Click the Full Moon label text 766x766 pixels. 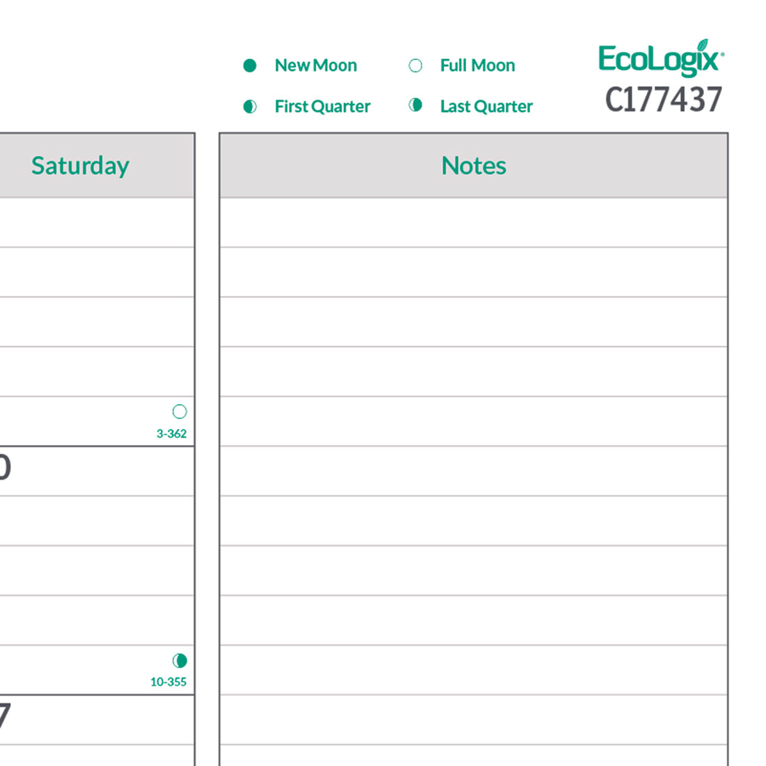click(477, 65)
